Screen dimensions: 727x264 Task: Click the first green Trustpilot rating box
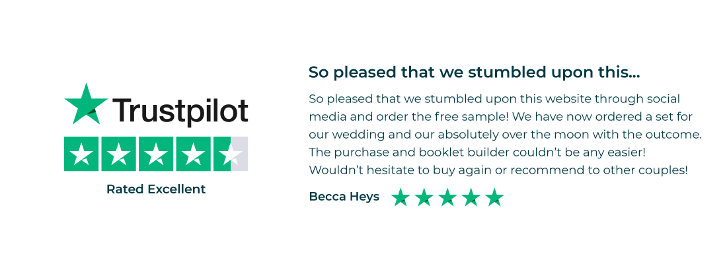click(82, 154)
